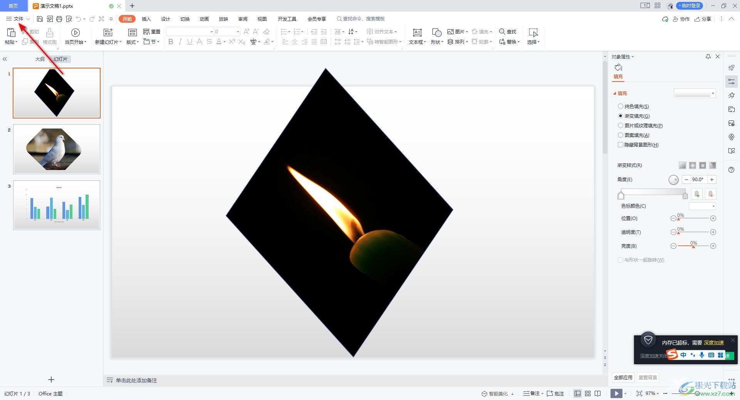Open the font size combo box
The image size is (740, 400).
(227, 32)
